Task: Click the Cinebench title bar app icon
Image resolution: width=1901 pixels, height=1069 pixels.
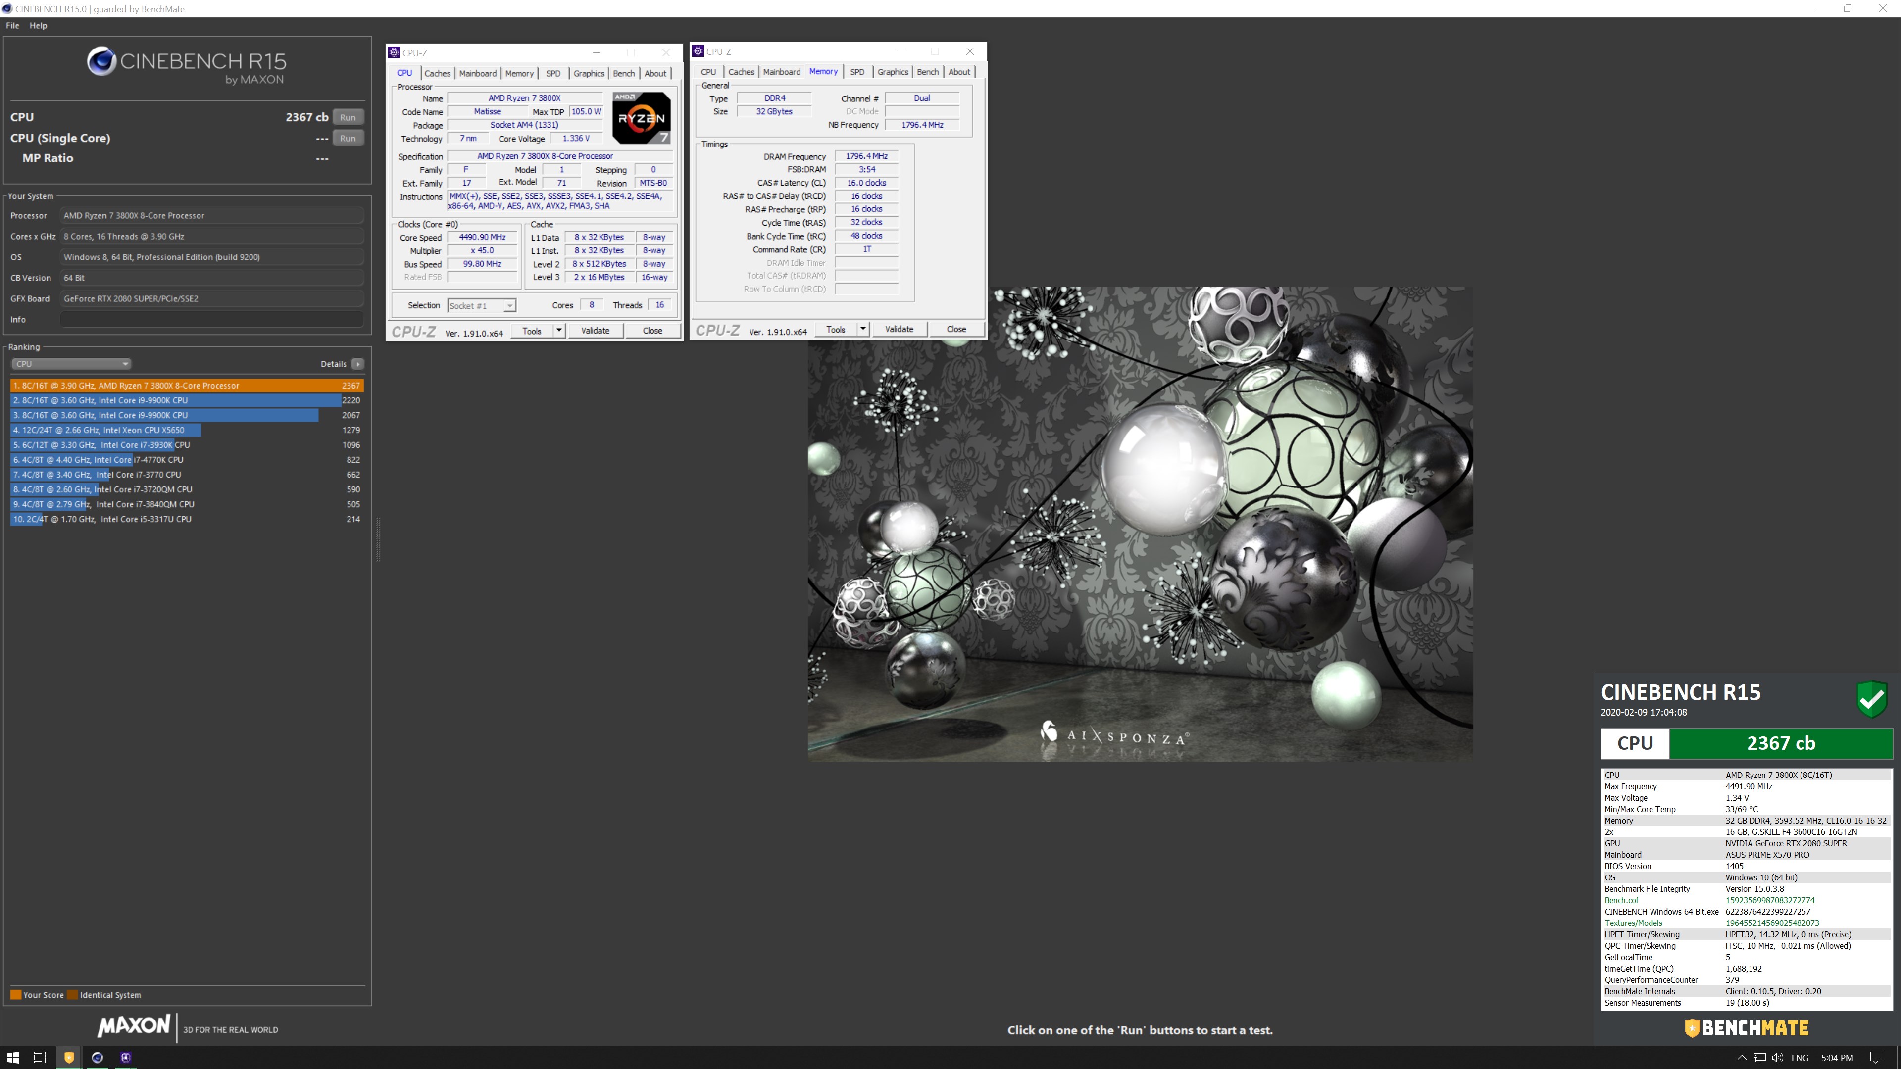Action: point(6,9)
